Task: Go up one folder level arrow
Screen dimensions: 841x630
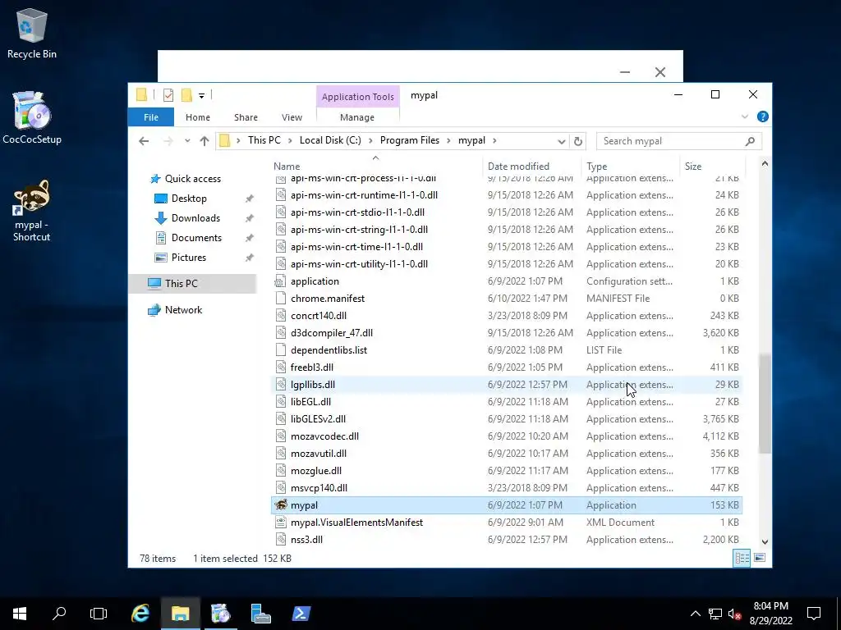Action: [205, 141]
